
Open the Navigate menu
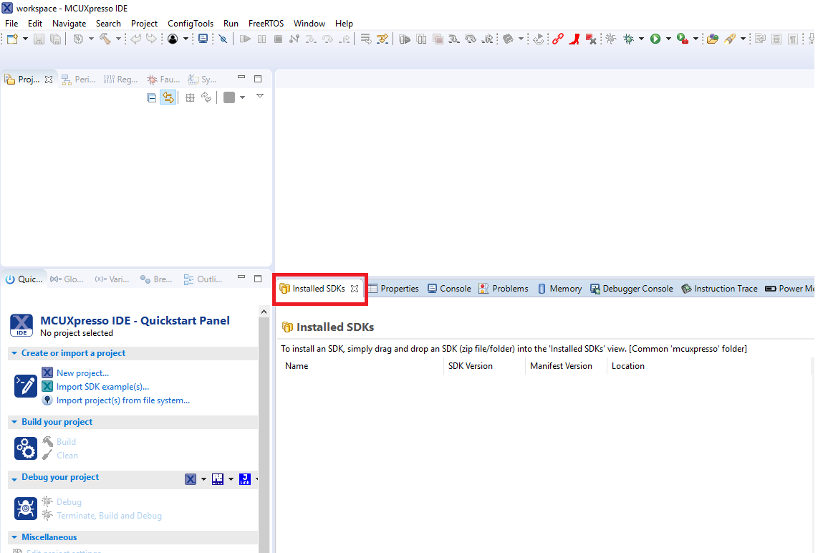[x=69, y=24]
